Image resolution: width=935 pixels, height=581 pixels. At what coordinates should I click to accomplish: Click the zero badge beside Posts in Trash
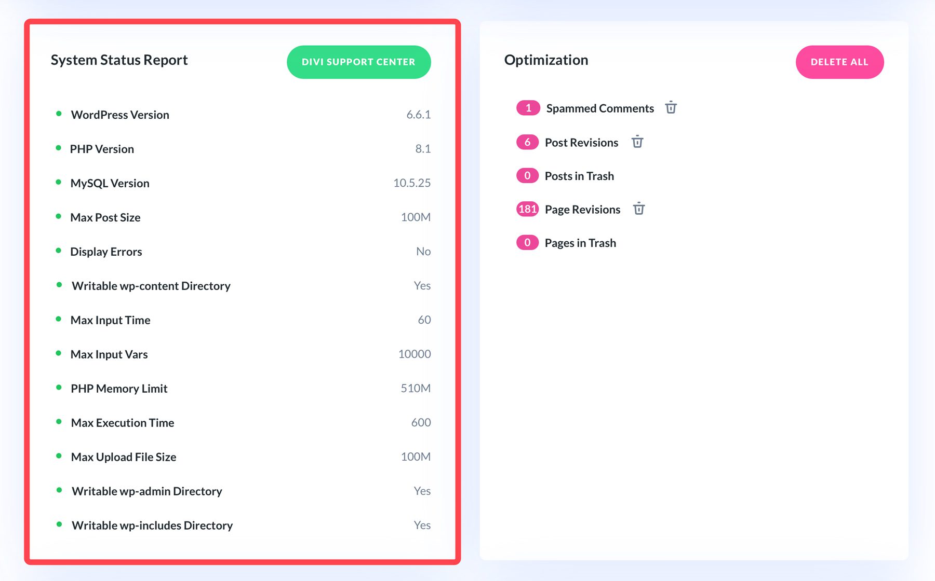(x=527, y=175)
